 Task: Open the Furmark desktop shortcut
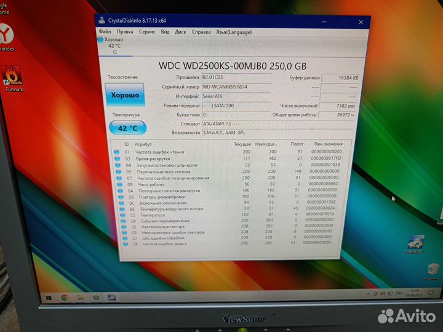click(13, 79)
